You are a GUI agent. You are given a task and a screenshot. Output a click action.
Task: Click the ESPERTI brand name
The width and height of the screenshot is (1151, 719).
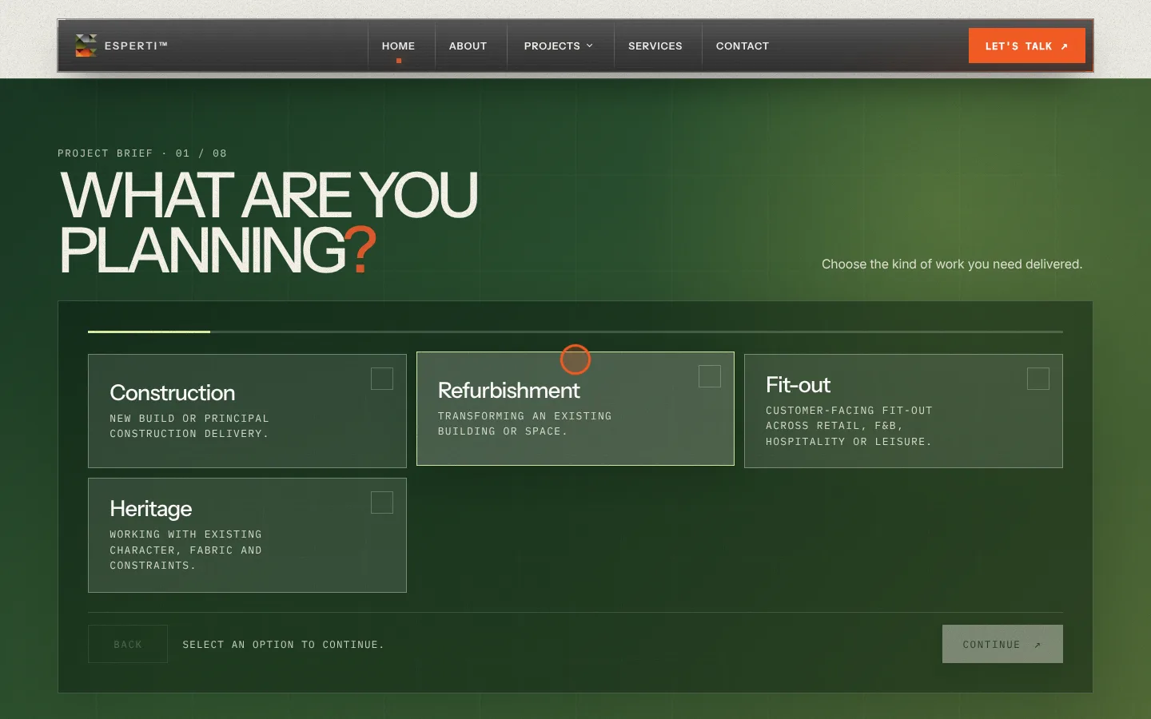coord(136,46)
